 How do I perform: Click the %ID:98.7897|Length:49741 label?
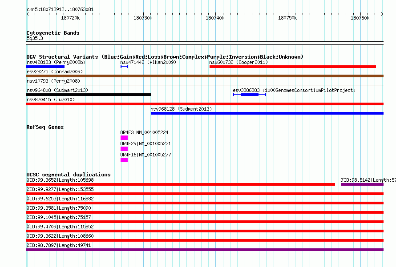coord(59,245)
